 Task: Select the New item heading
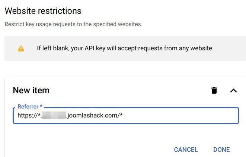tap(31, 90)
